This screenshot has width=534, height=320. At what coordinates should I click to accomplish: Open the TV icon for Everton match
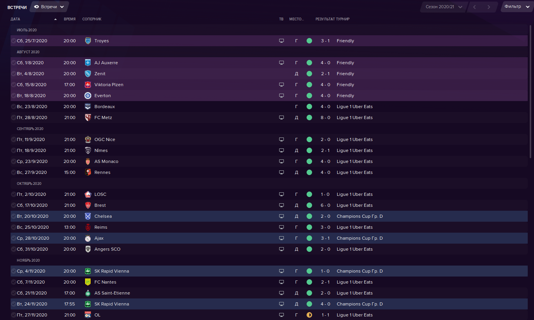tap(281, 96)
